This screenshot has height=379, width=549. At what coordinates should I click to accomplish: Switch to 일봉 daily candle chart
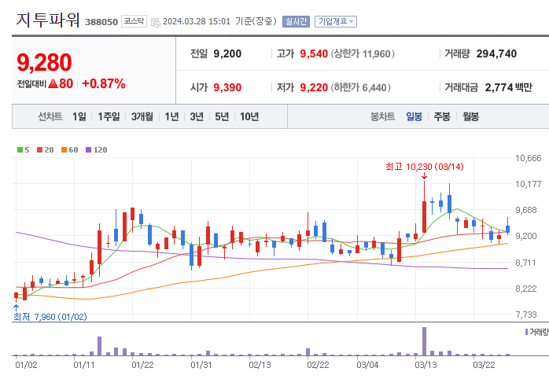click(414, 116)
